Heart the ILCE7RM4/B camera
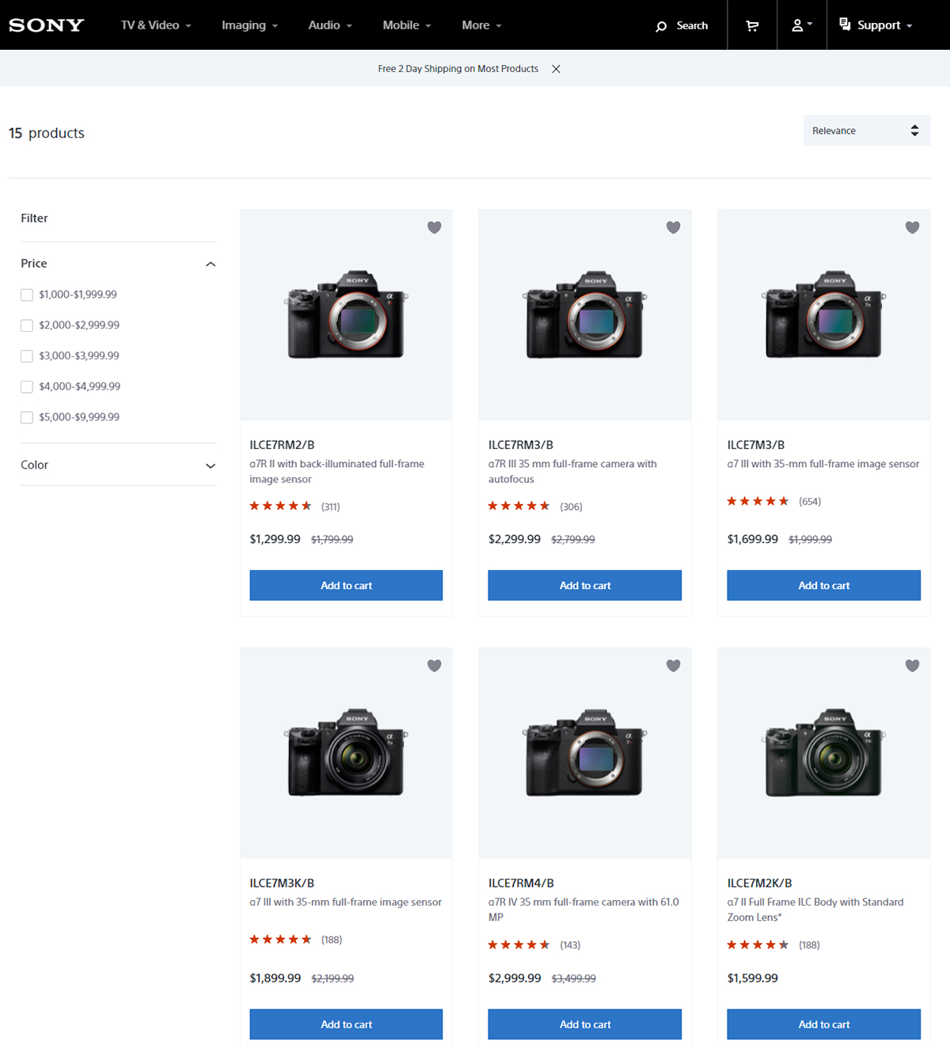This screenshot has height=1045, width=950. 674,666
